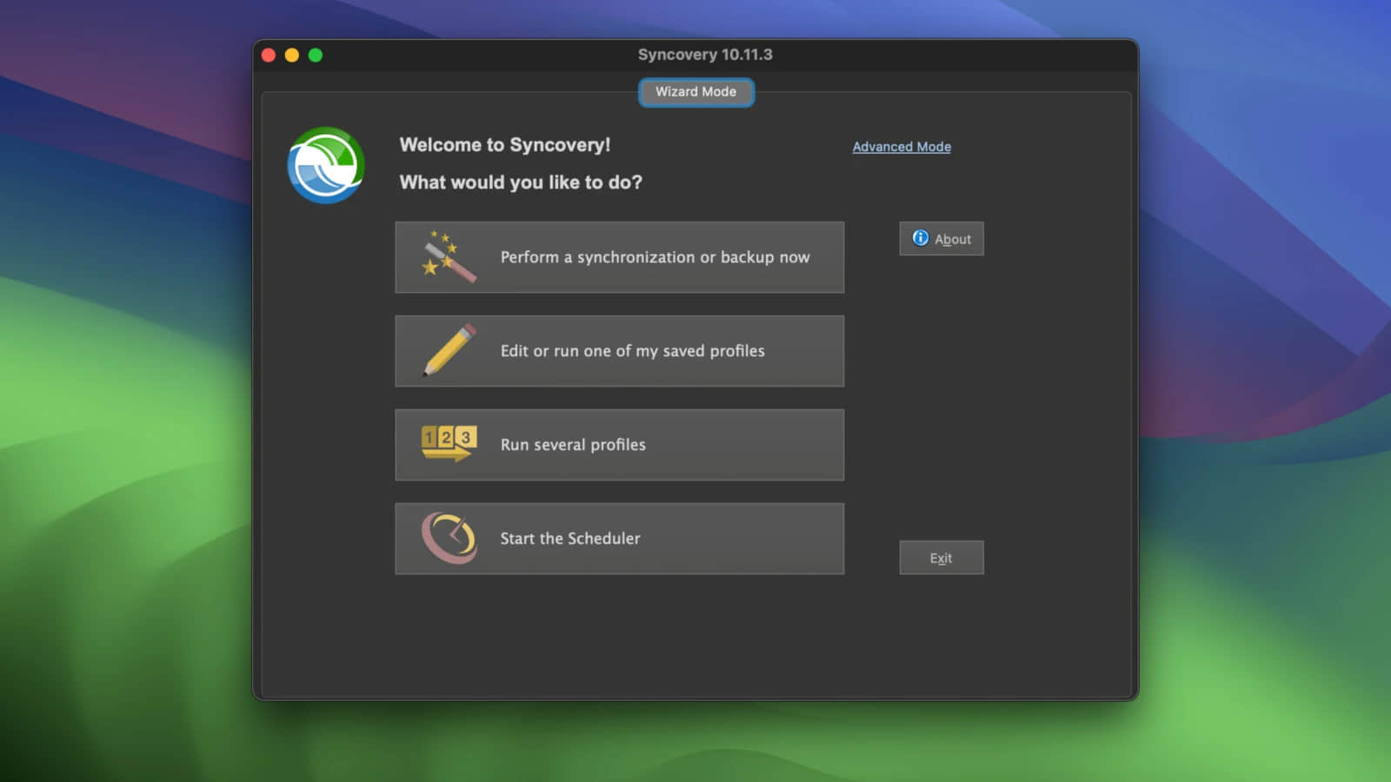Click the 'What would you like to do?' text
This screenshot has width=1391, height=782.
click(521, 182)
